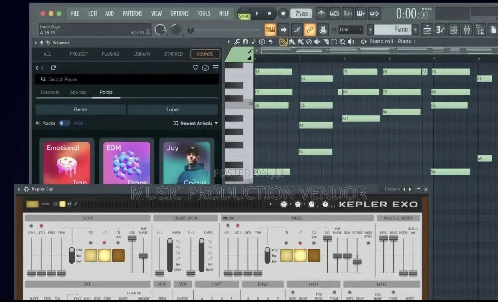The width and height of the screenshot is (498, 302).
Task: Select the paint brush tool in piano roll
Action: tap(292, 42)
